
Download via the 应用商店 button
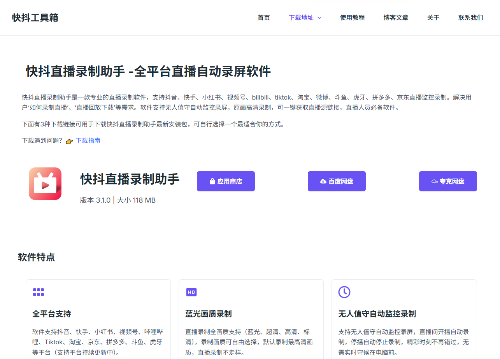coord(226,181)
